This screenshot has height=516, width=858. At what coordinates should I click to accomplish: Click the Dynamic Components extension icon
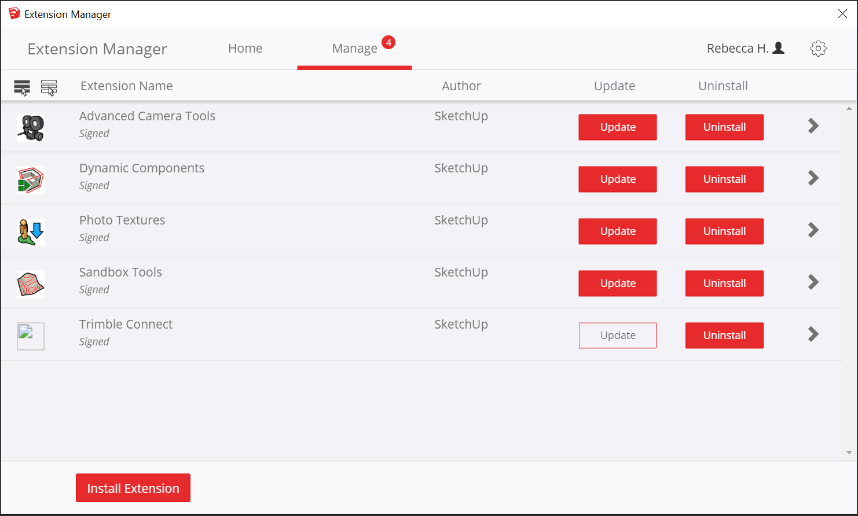31,180
